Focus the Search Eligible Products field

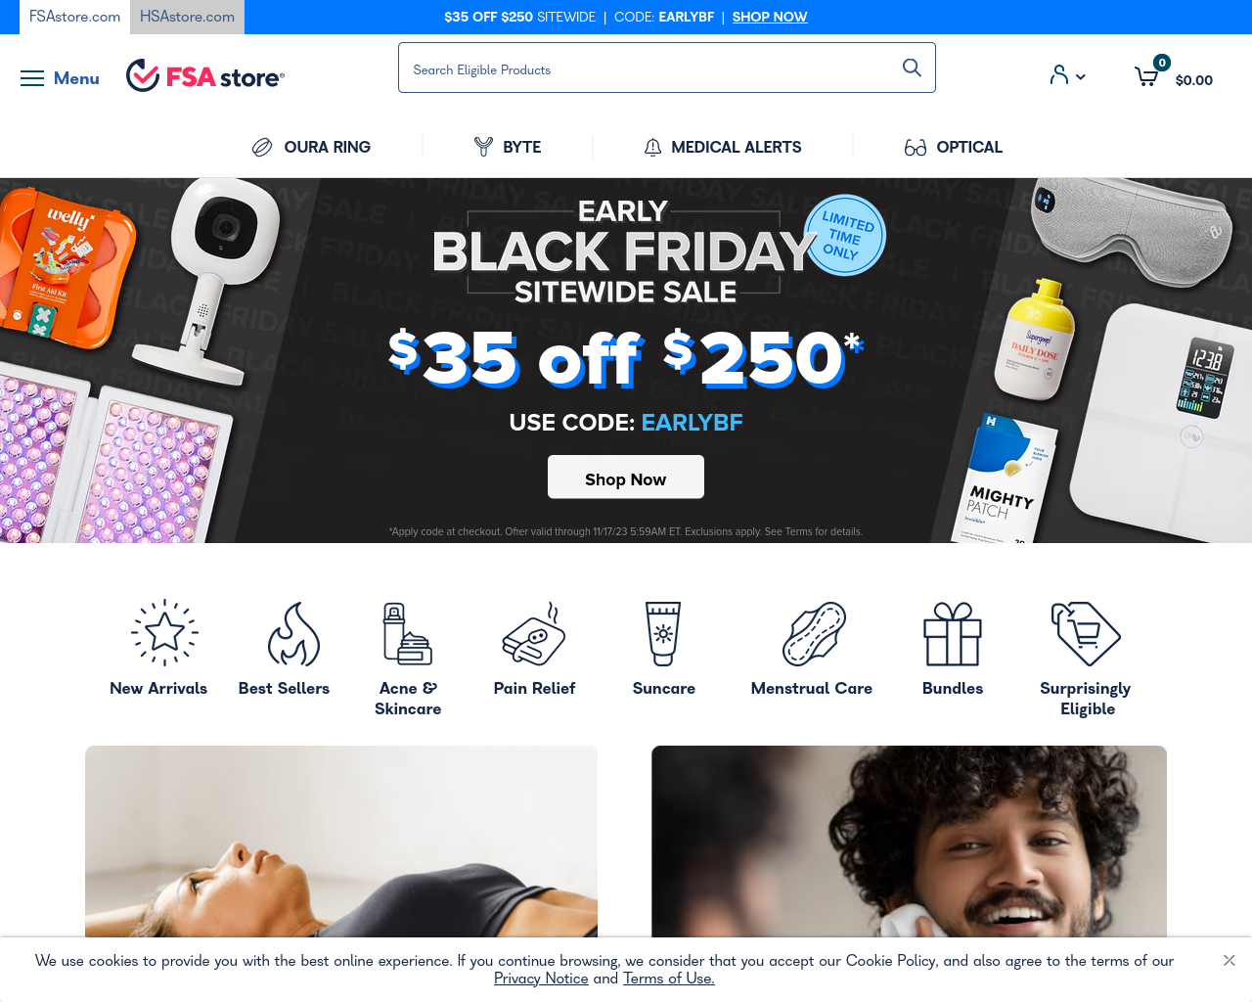coord(650,68)
